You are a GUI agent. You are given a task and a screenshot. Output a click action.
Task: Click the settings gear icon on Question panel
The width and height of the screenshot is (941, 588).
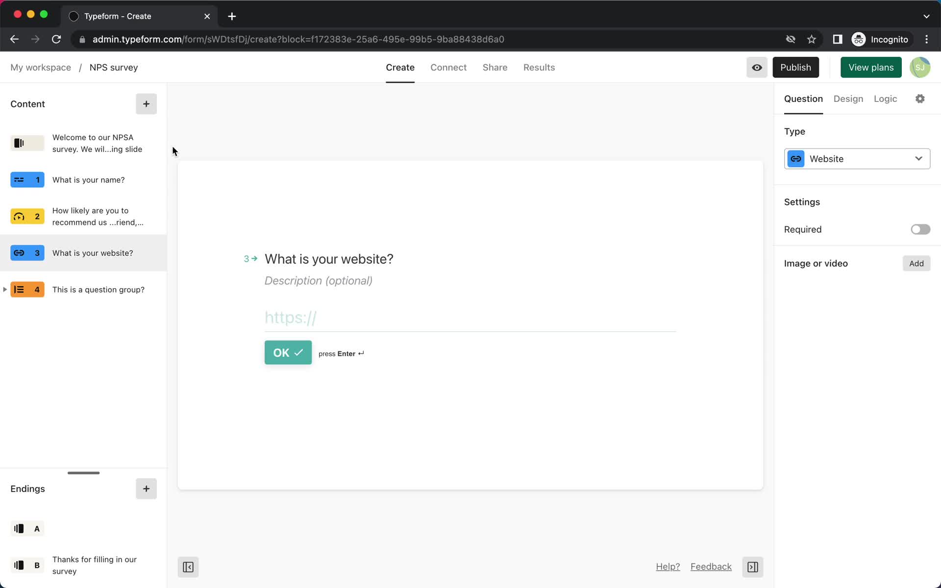point(920,98)
